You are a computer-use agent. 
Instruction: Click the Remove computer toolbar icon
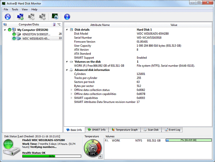(42, 17)
